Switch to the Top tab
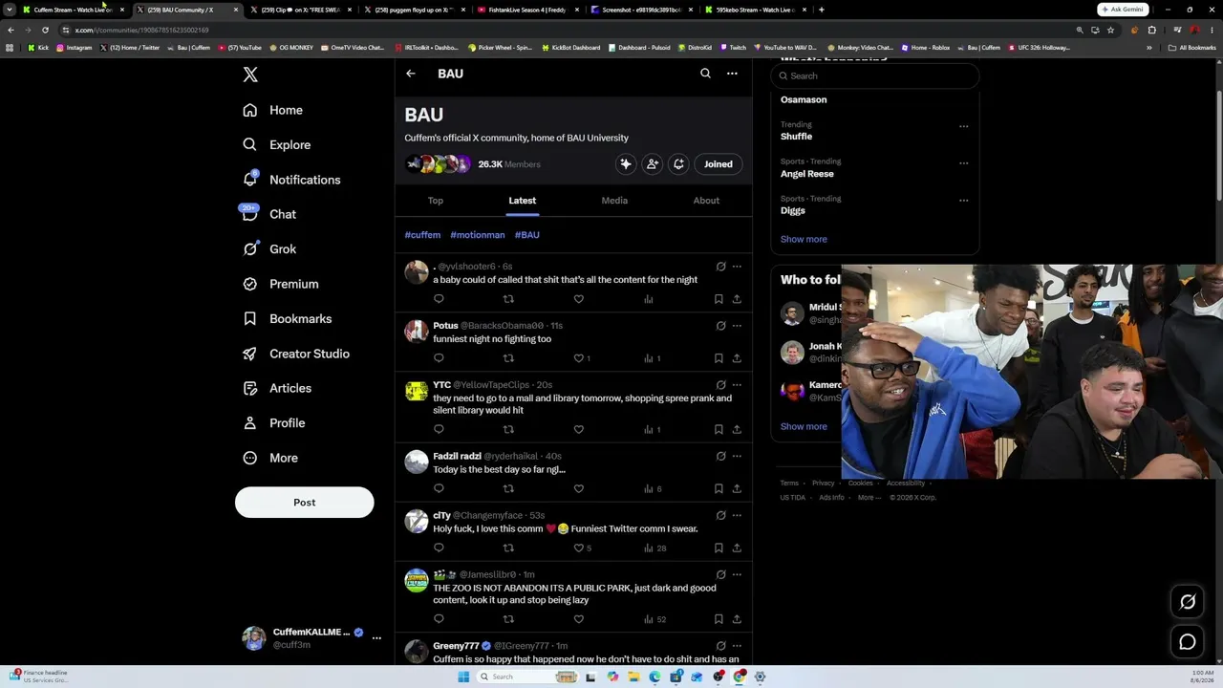This screenshot has width=1223, height=688. click(x=436, y=201)
